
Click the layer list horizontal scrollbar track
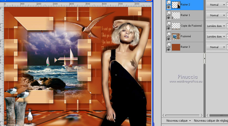tap(183, 115)
